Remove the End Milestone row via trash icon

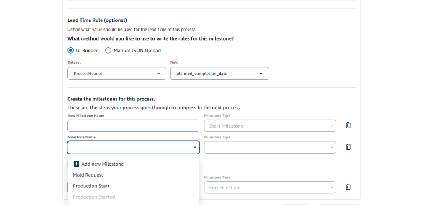pos(348,187)
